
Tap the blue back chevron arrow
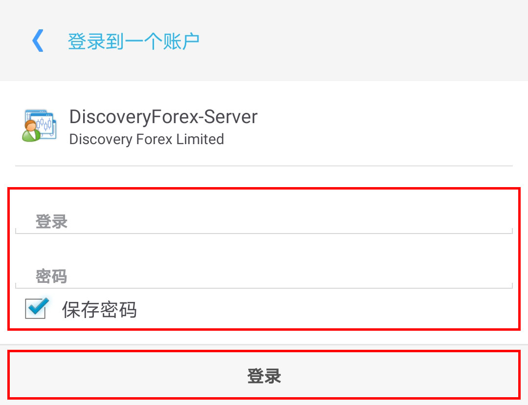click(38, 41)
